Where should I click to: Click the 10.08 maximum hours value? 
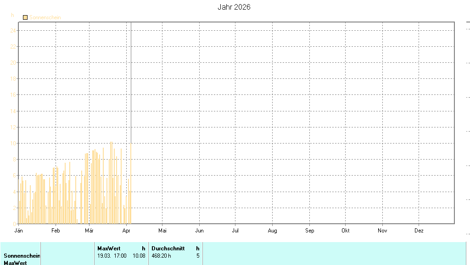(139, 256)
